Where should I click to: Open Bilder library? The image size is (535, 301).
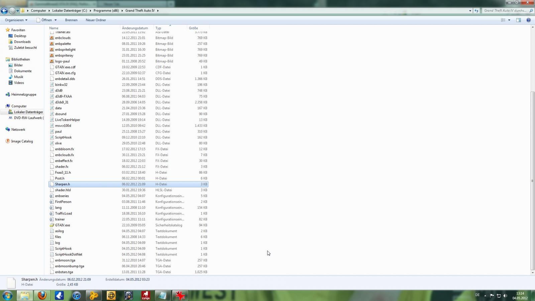[18, 65]
